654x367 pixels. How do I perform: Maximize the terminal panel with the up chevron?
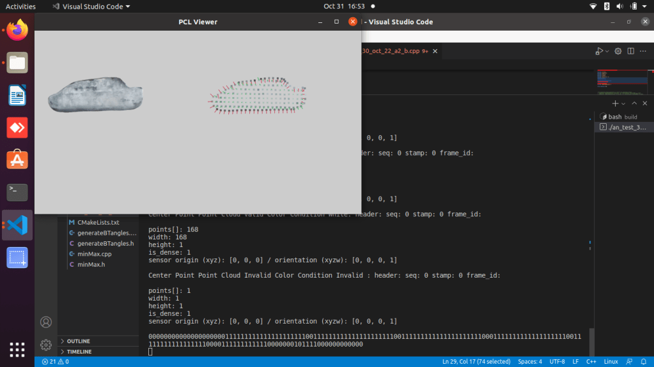pos(634,103)
